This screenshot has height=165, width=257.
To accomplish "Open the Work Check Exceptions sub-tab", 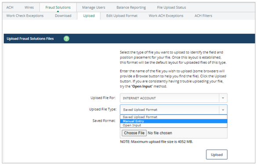I will pyautogui.click(x=25, y=16).
